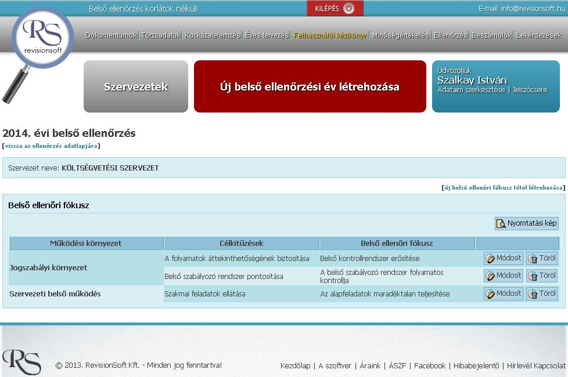Click the KÖLTSÉGVETÉSI SZERVEZET organization name

(x=110, y=168)
